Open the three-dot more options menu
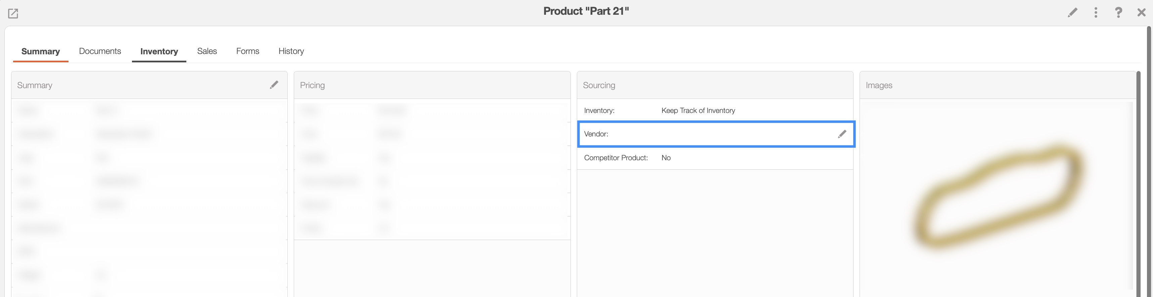The width and height of the screenshot is (1153, 297). tap(1095, 12)
